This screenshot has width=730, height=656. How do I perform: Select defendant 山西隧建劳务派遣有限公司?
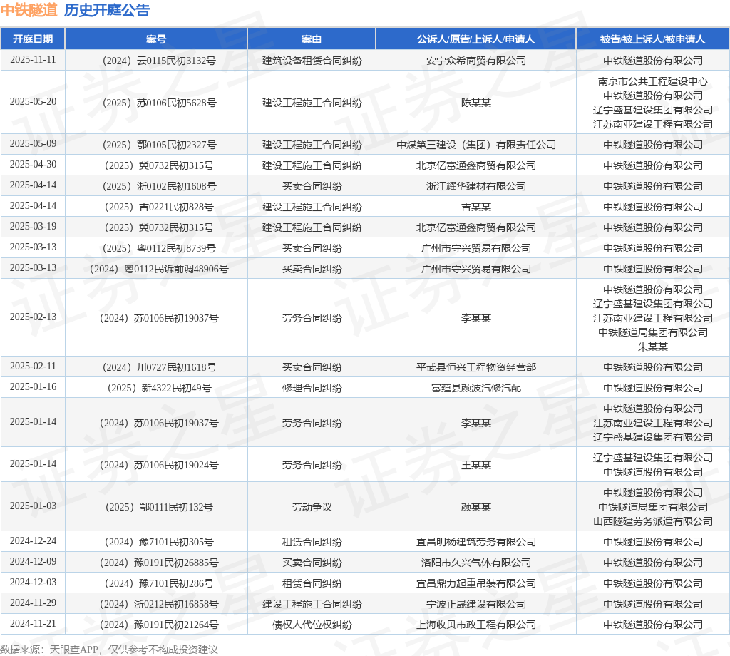click(x=653, y=521)
